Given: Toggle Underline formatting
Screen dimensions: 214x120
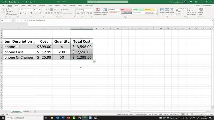Looking at the screenshot, I should (26, 13).
